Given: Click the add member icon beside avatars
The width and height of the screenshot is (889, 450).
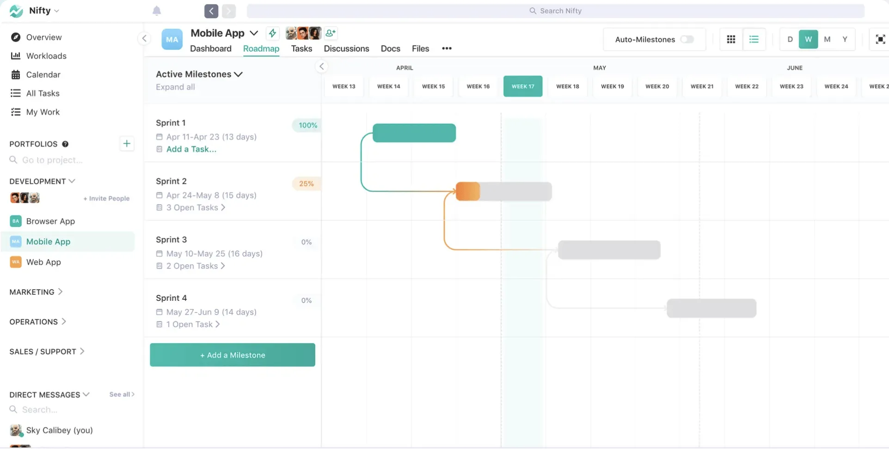Looking at the screenshot, I should [x=331, y=33].
